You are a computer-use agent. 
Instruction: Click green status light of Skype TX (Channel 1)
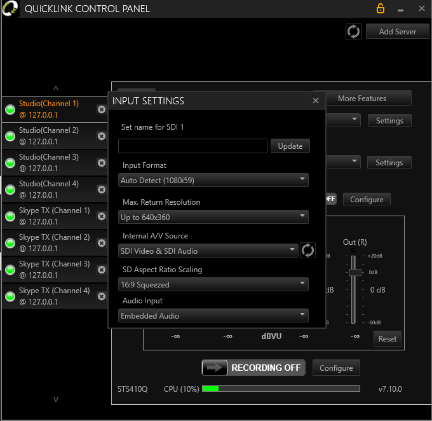(10, 216)
